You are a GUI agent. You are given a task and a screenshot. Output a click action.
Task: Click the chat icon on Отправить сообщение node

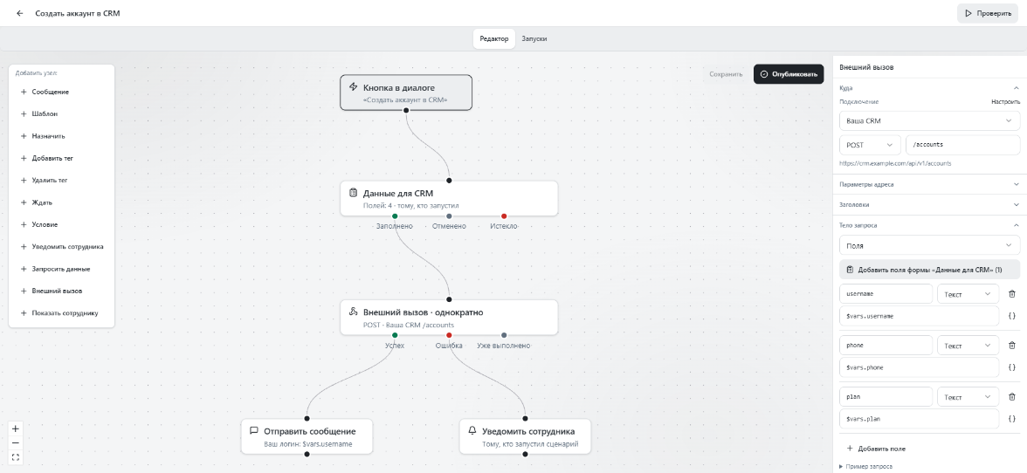pyautogui.click(x=253, y=431)
